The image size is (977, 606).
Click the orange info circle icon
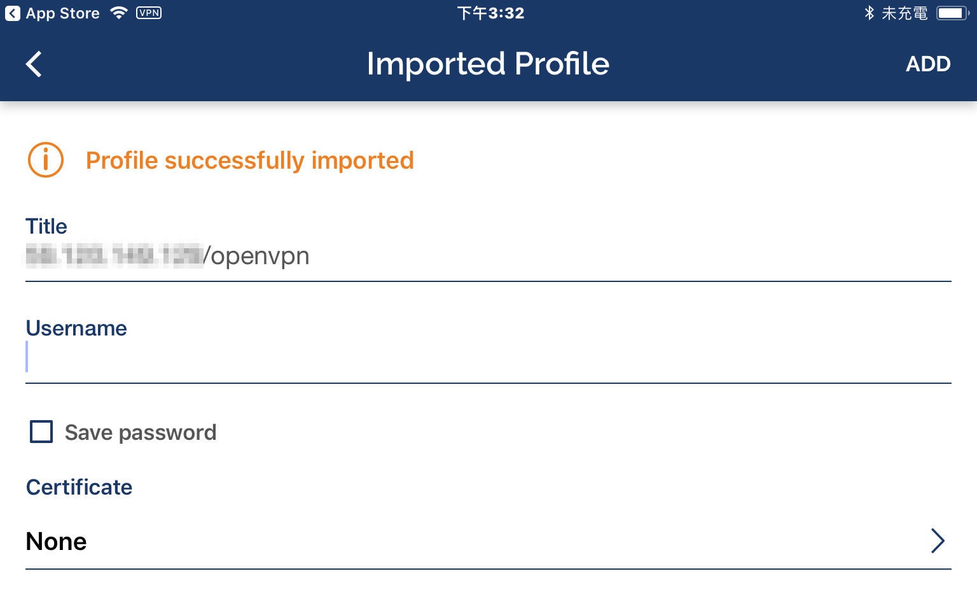click(x=46, y=160)
